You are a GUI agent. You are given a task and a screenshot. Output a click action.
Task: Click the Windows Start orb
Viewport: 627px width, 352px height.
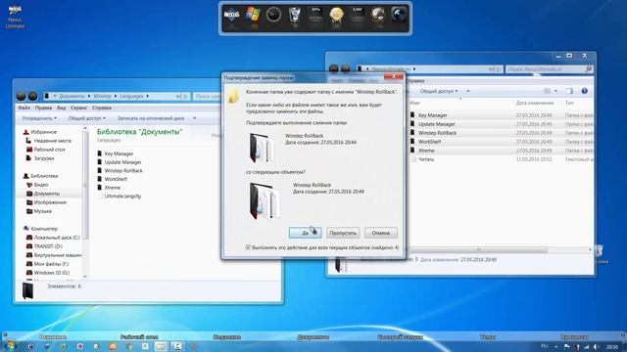click(10, 345)
